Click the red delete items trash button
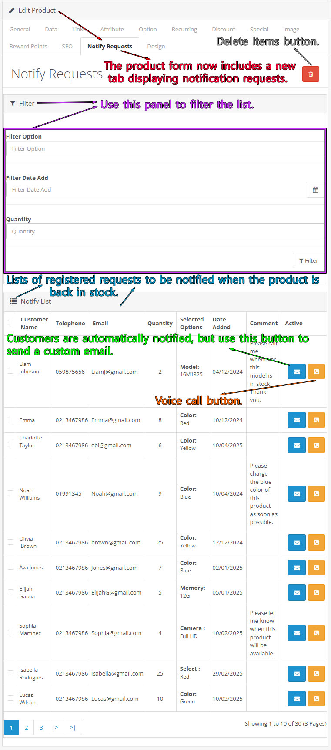This screenshot has height=750, width=331. 311,74
